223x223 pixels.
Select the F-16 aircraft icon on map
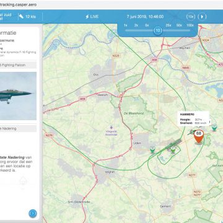coord(191,133)
